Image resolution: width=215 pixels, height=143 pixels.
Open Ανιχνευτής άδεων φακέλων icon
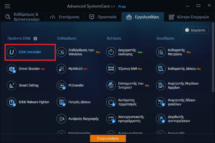tap(161, 102)
